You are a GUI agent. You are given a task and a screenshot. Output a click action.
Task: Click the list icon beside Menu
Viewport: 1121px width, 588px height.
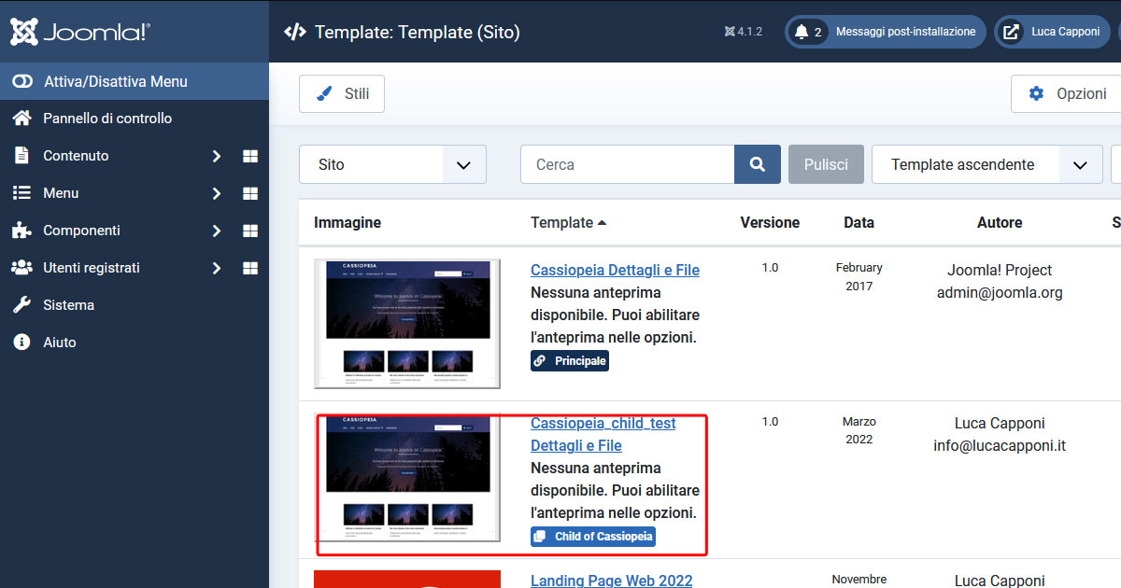[21, 193]
